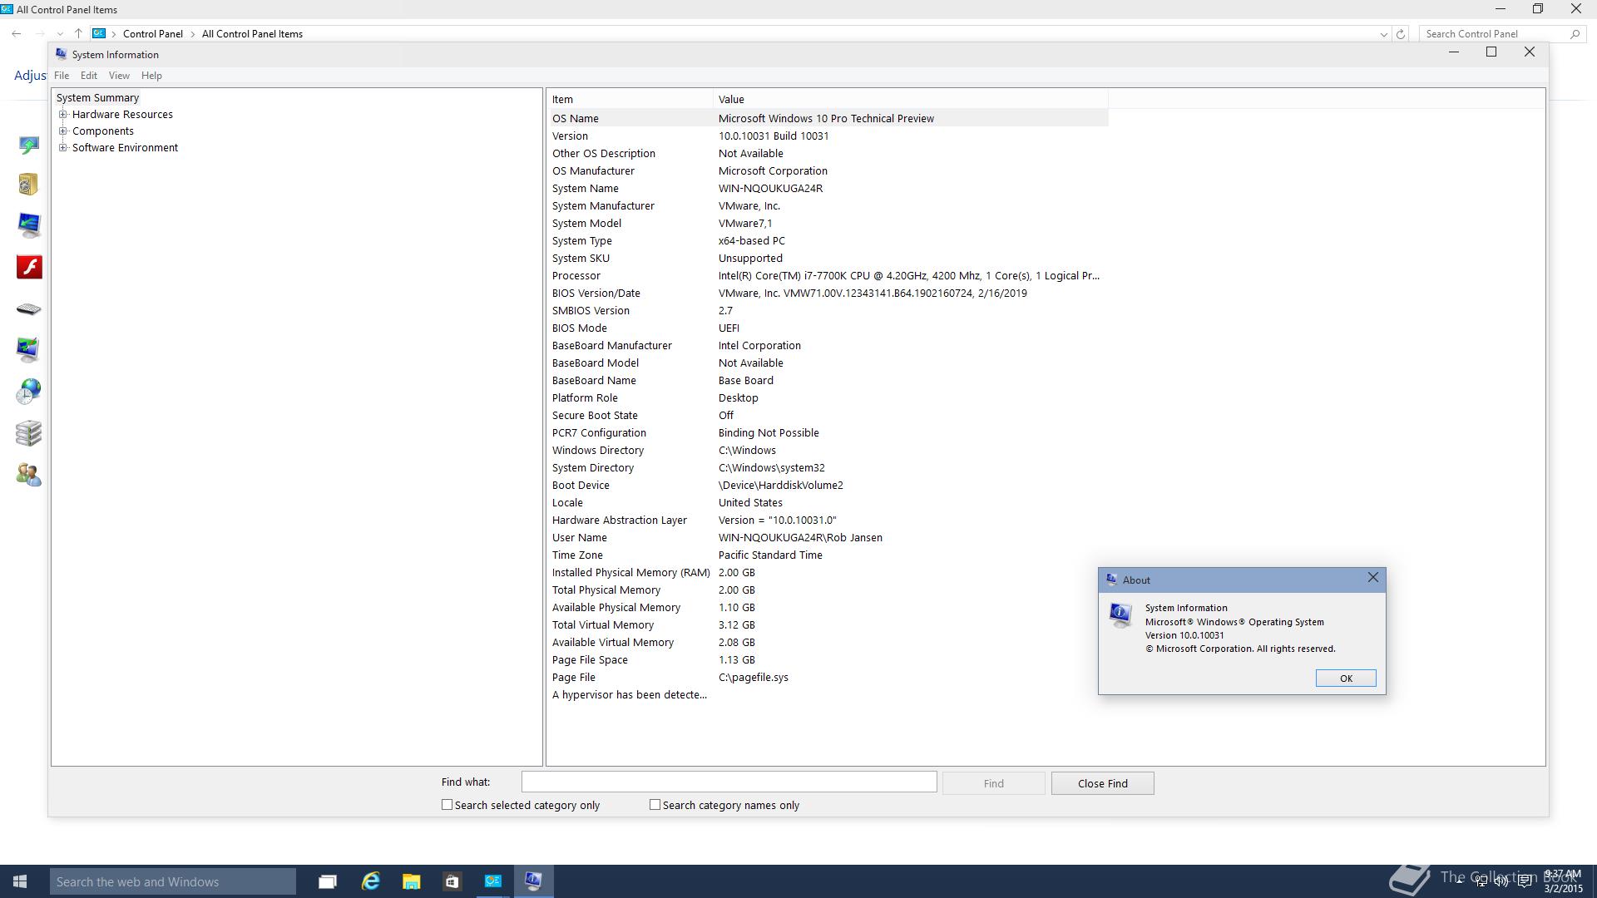Click the Time Zone row

828,555
